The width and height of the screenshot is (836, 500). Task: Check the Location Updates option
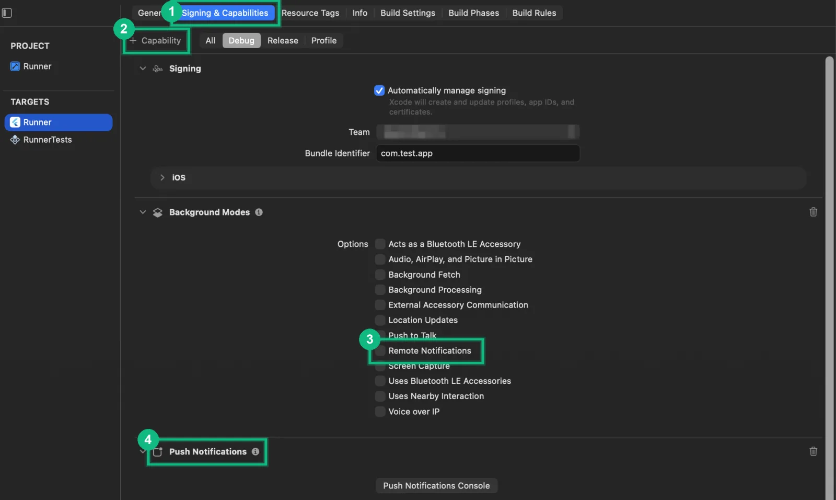380,320
